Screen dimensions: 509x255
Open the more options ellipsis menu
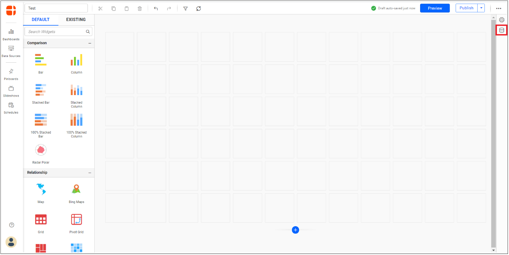pos(499,8)
